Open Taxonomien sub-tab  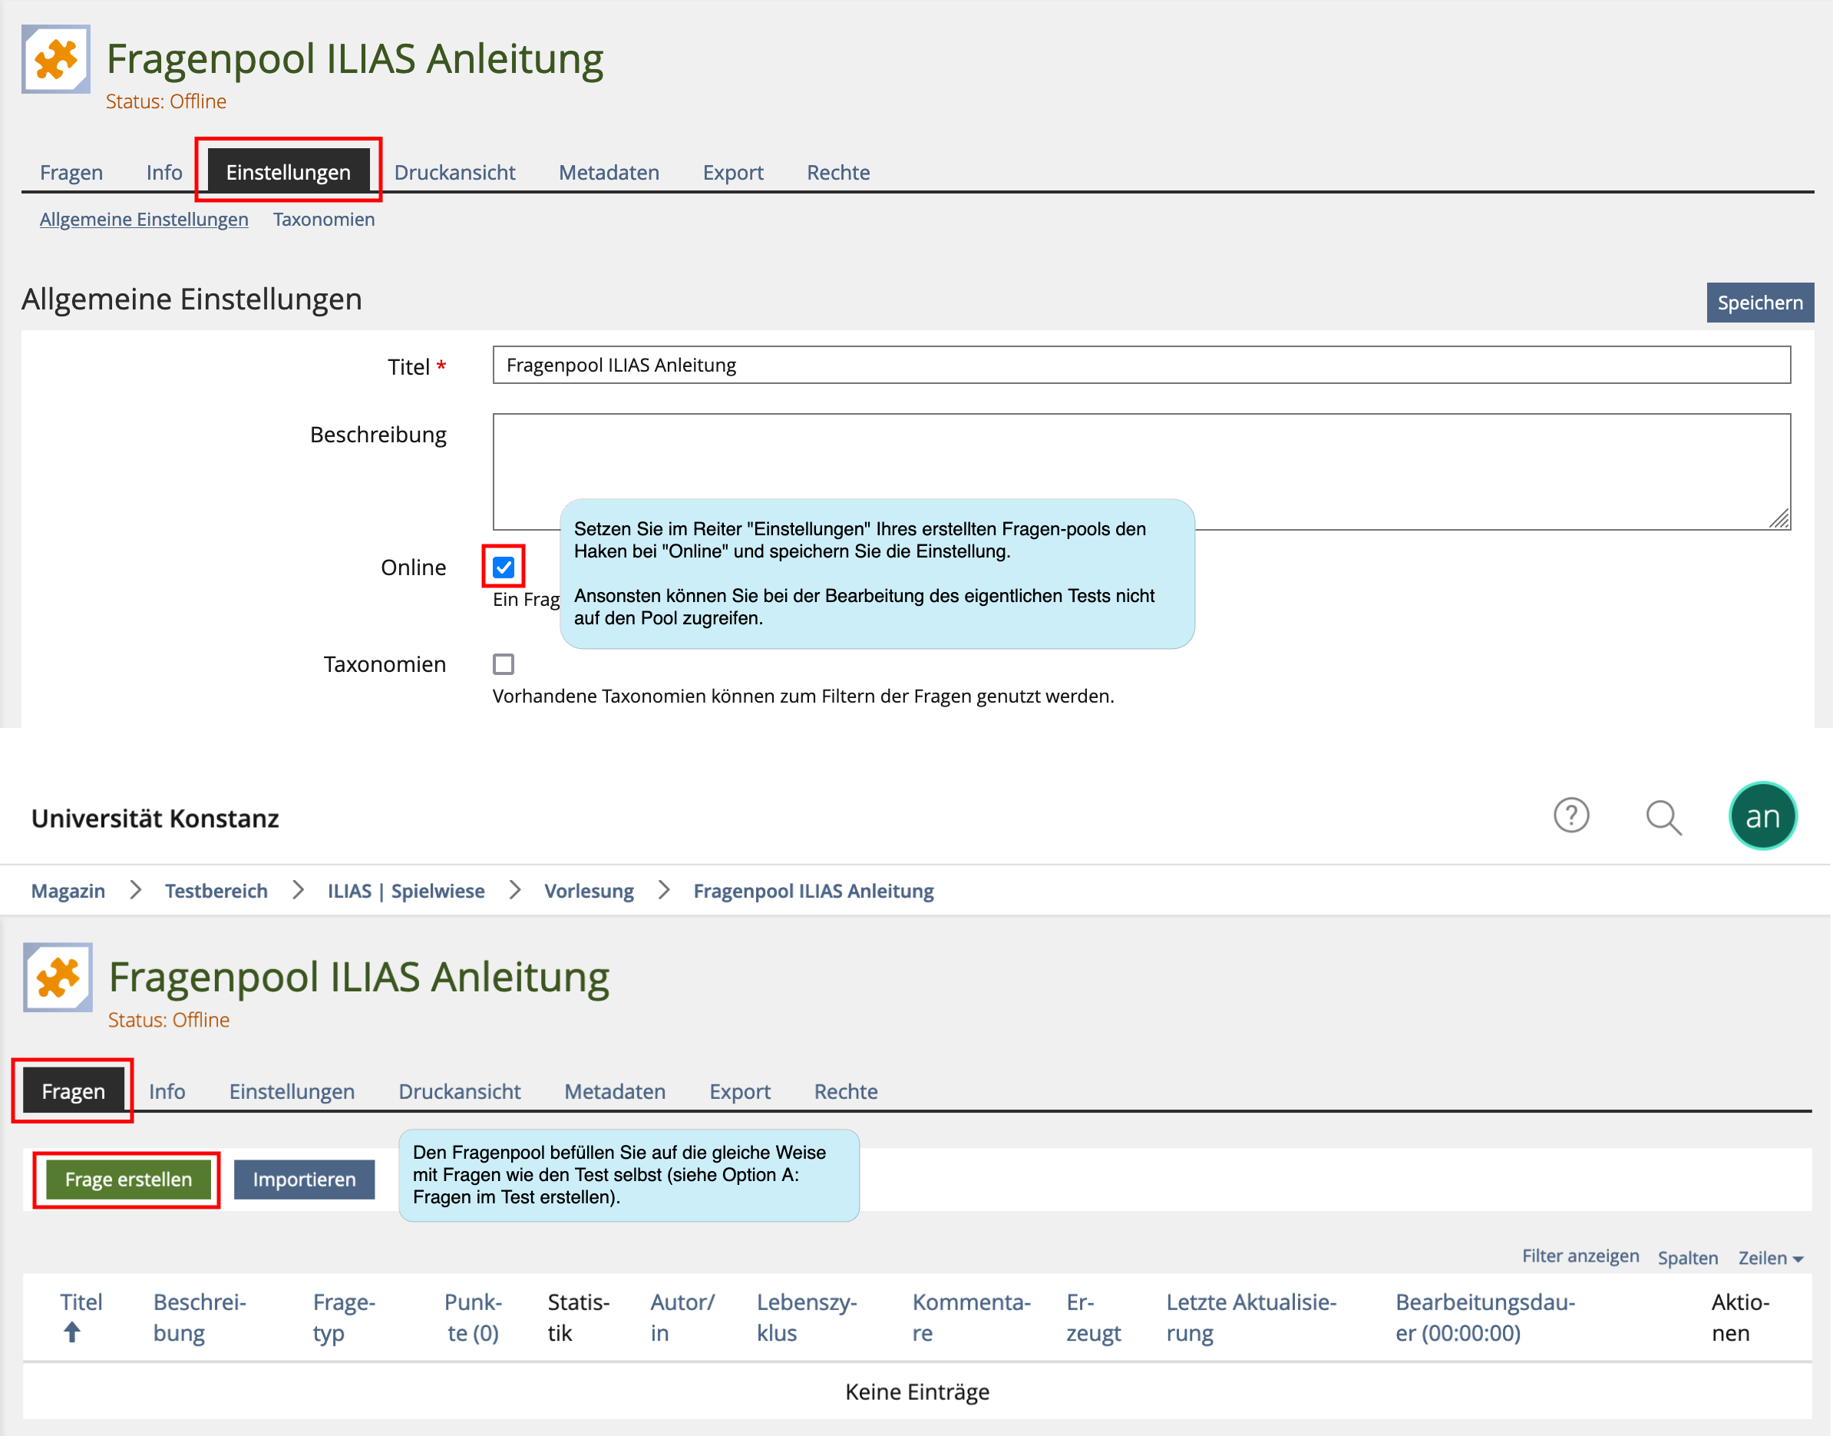click(x=325, y=220)
